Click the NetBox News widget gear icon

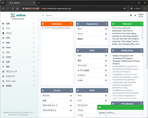(x=113, y=50)
